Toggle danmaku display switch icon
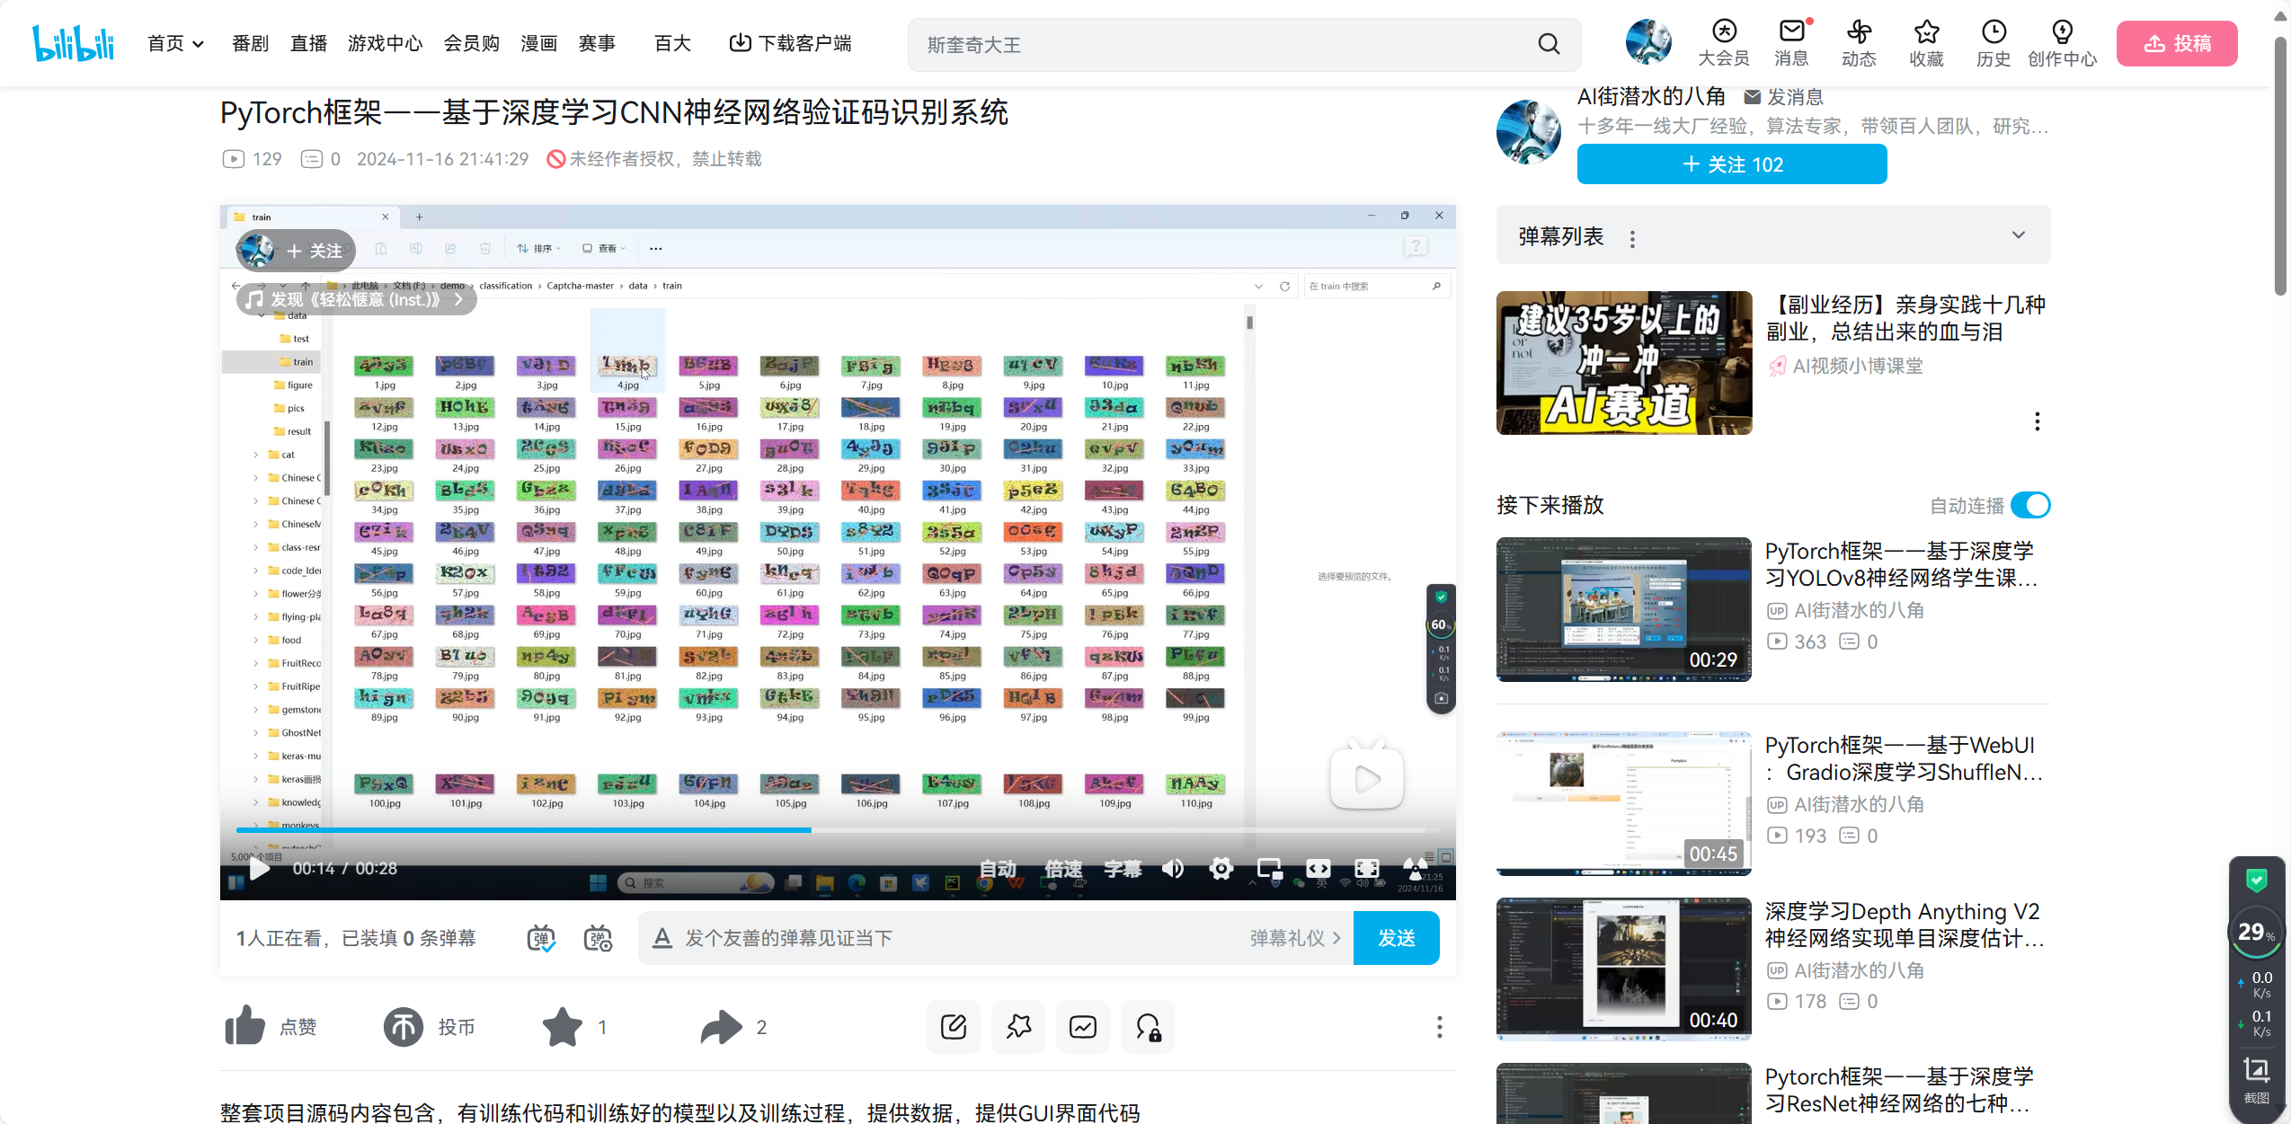 (541, 938)
